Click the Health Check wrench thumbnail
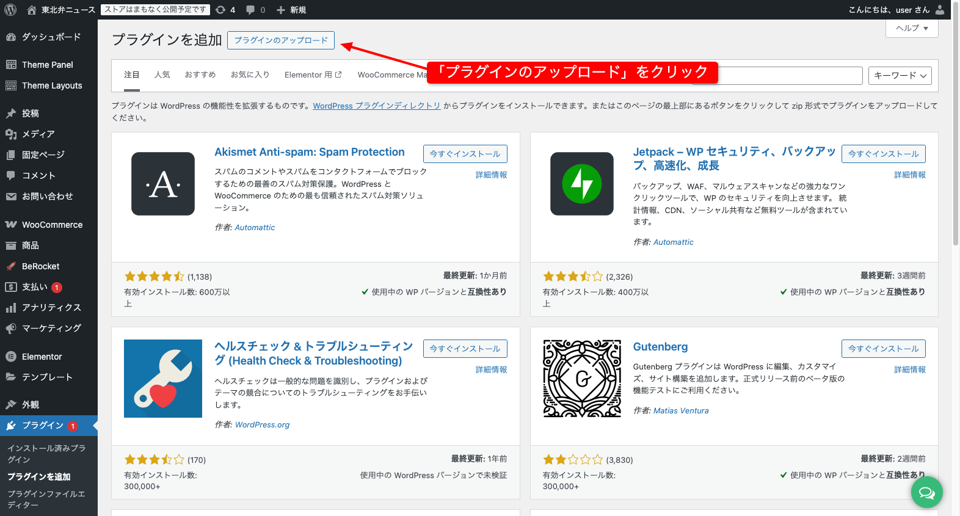960x516 pixels. (163, 379)
